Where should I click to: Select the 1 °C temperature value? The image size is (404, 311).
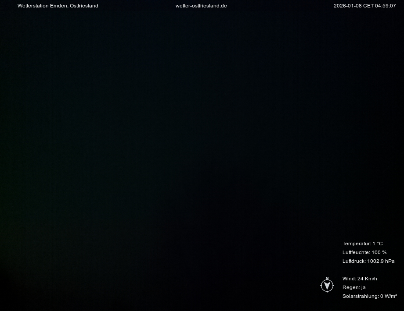tap(378, 244)
